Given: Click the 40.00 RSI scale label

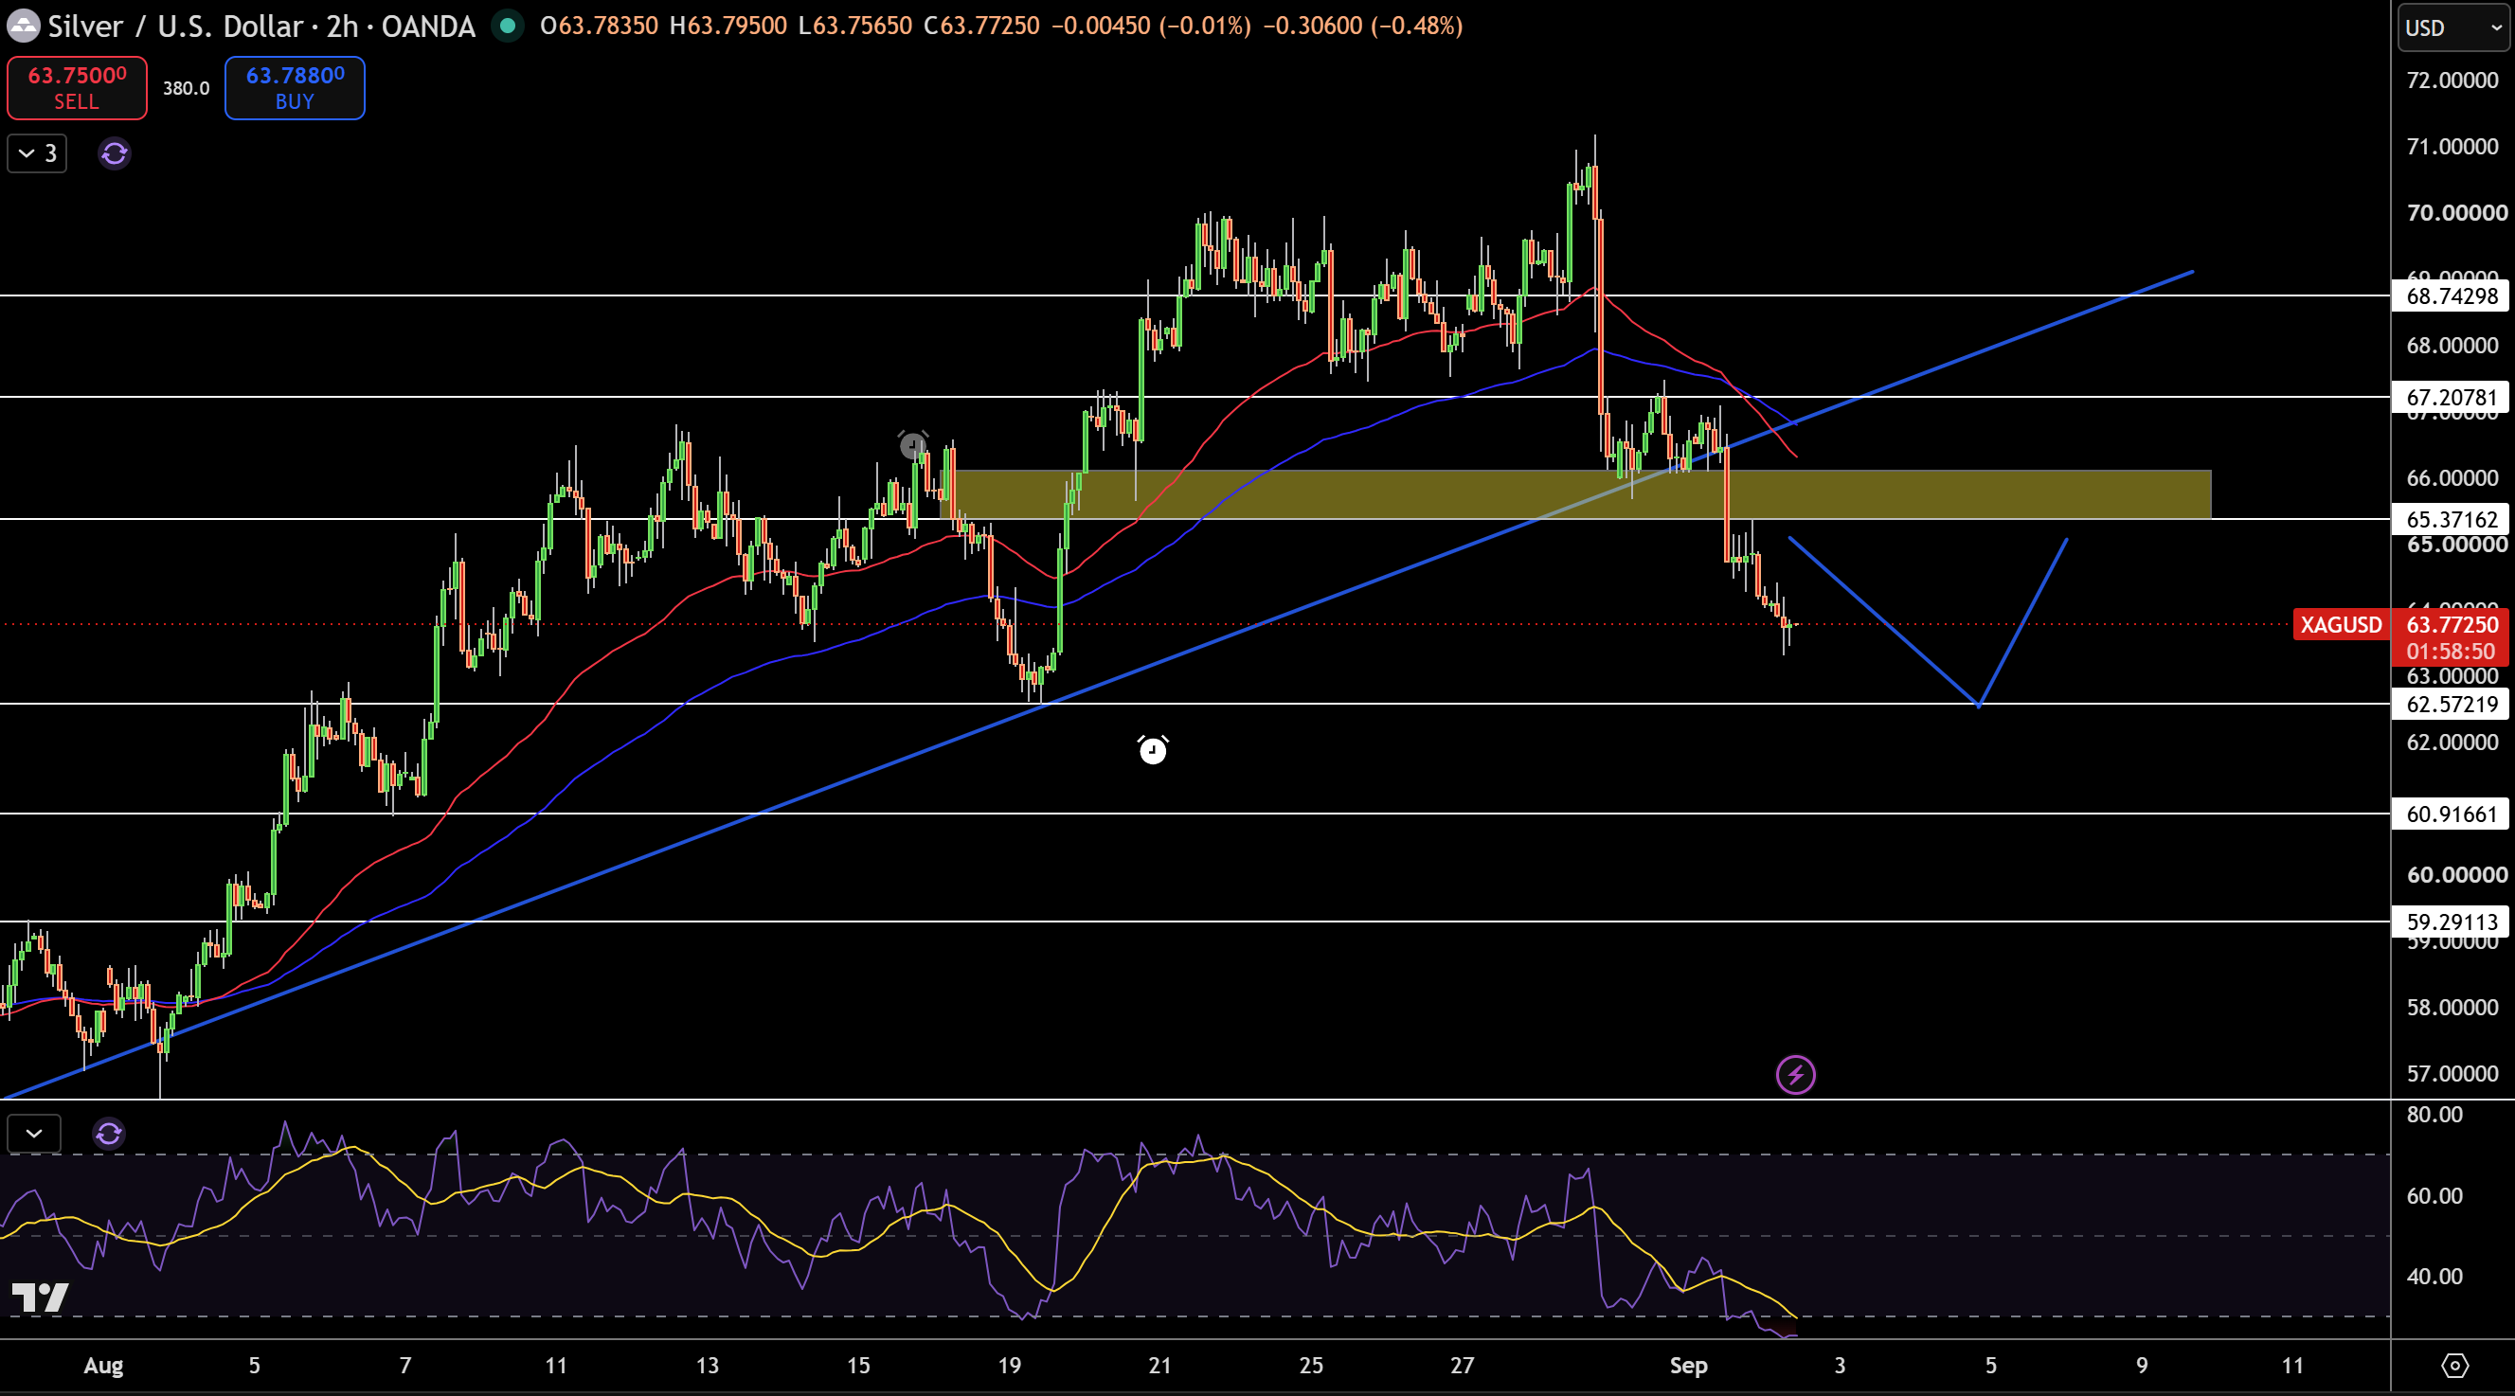Looking at the screenshot, I should tap(2434, 1276).
